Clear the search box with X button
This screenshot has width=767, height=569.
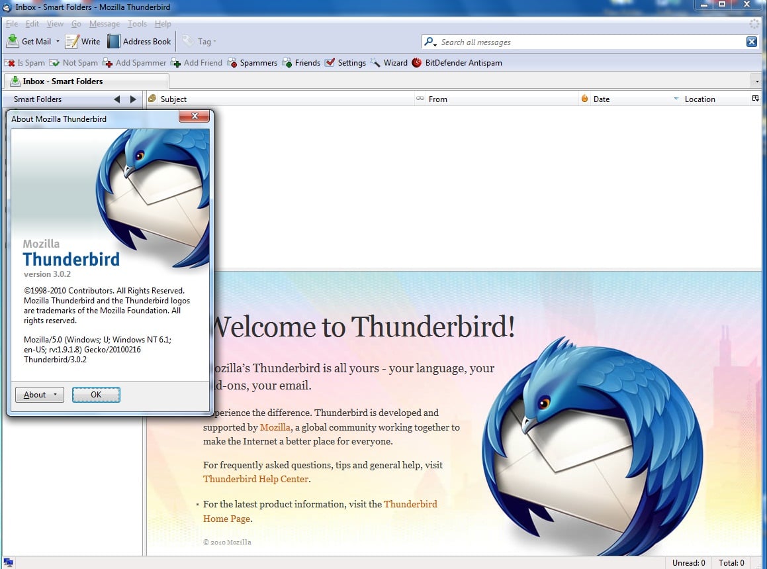(752, 42)
